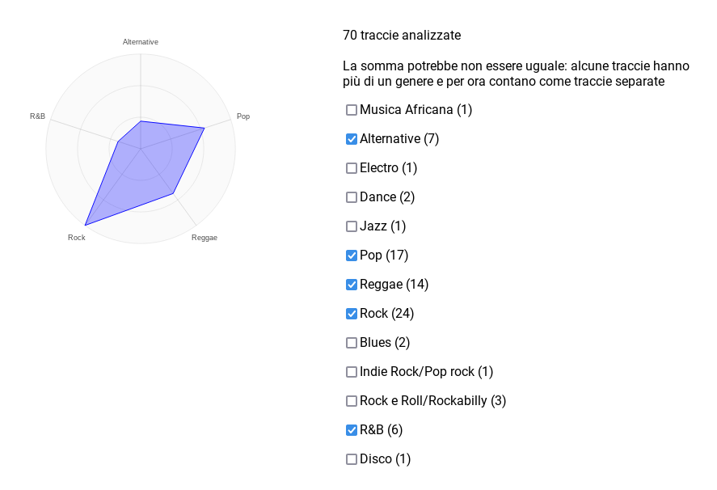This screenshot has height=490, width=717.
Task: Enable the Electro (1) checkbox
Action: 351,167
